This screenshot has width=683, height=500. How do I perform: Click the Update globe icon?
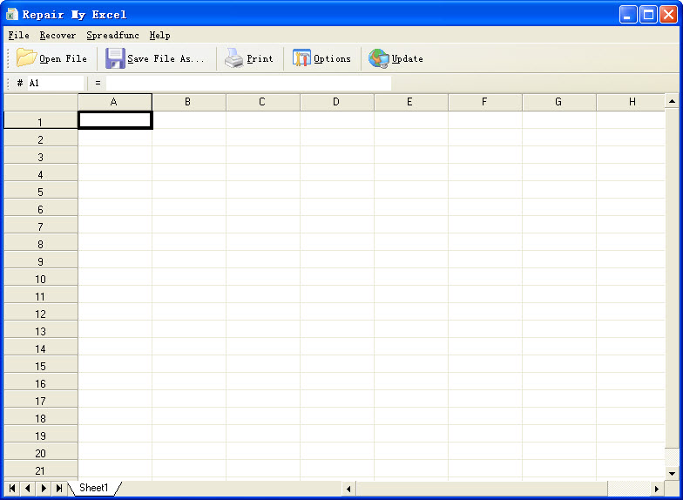tap(378, 58)
